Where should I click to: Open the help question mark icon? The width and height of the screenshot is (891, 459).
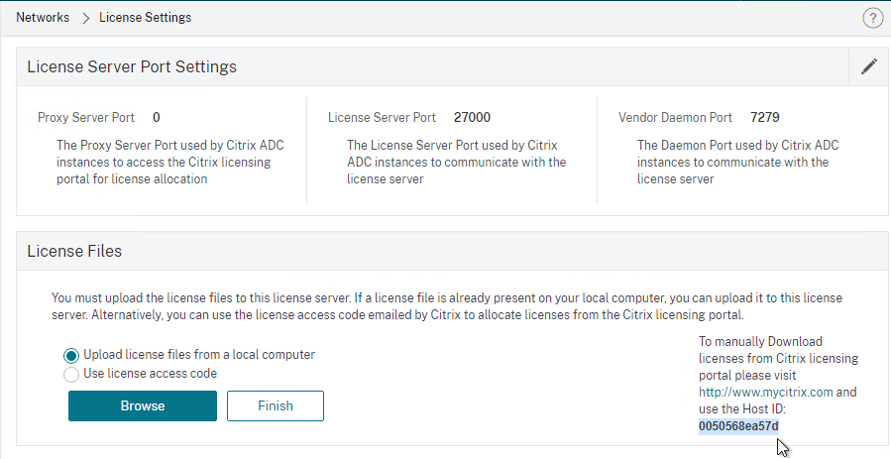click(x=873, y=18)
